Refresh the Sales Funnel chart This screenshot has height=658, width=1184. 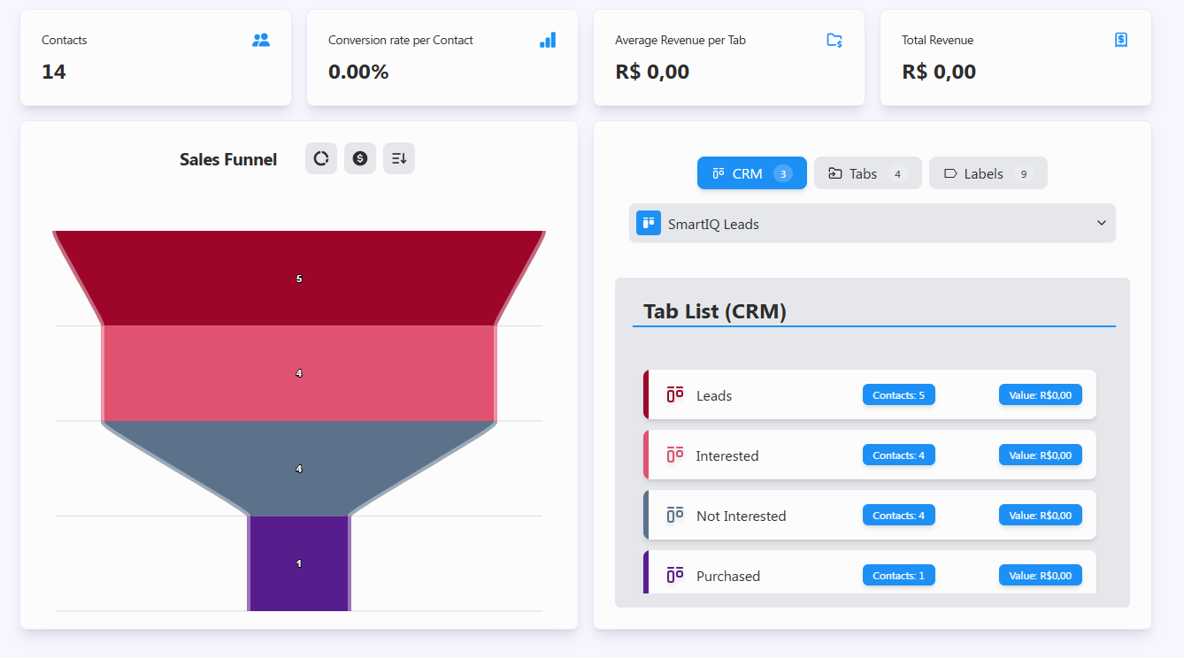[320, 158]
